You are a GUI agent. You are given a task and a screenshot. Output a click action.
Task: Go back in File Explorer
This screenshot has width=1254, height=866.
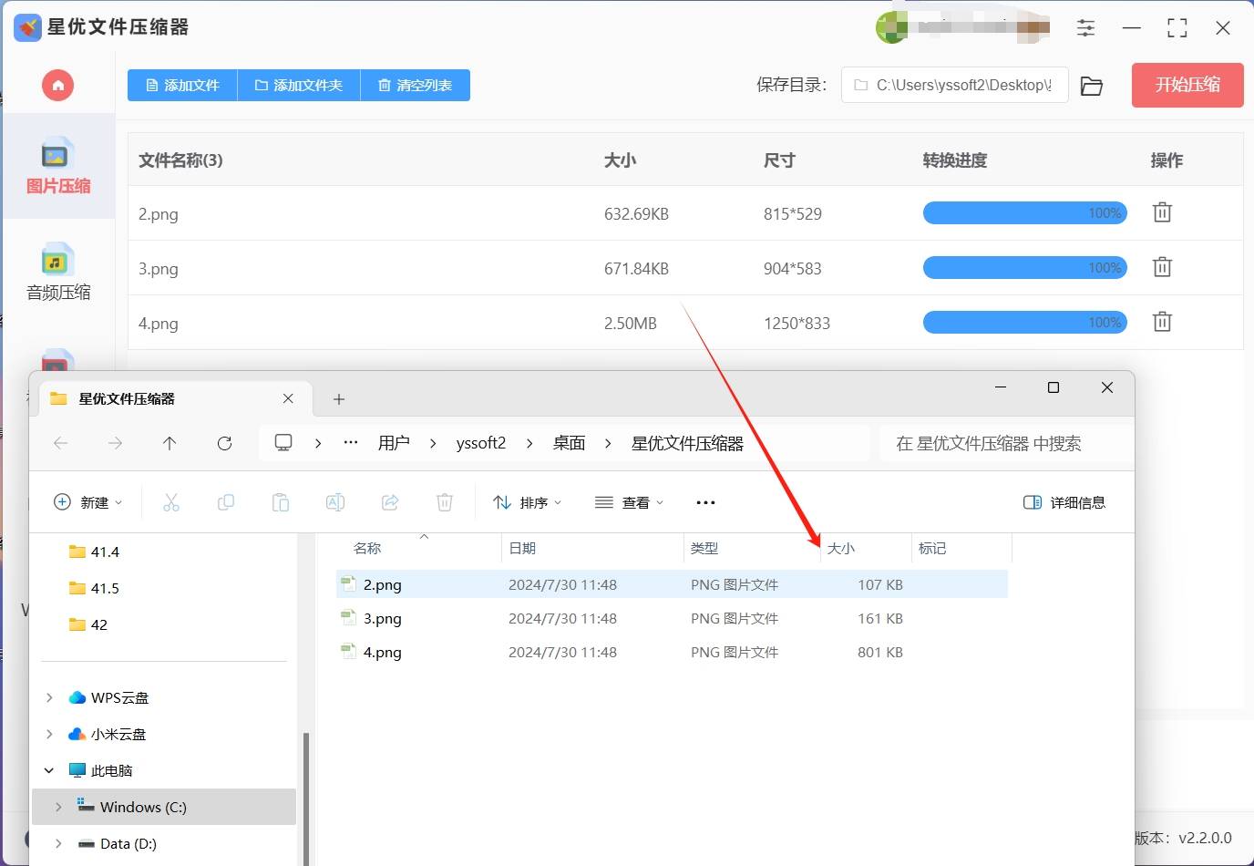(61, 443)
